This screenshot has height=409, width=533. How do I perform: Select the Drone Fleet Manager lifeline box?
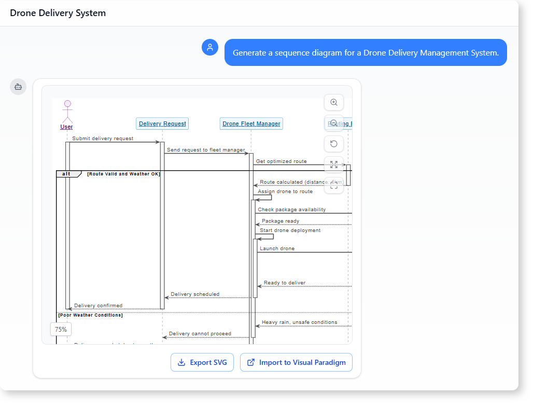[251, 124]
